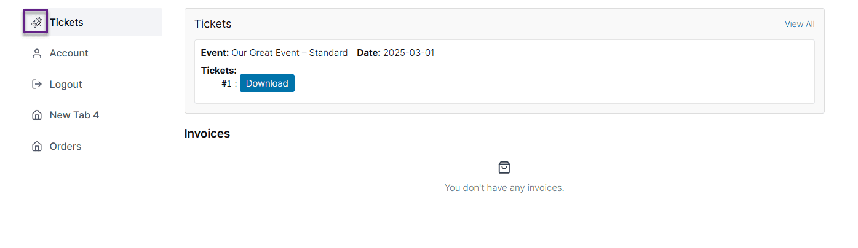
Task: Click the Logout arrow icon
Action: 36,84
